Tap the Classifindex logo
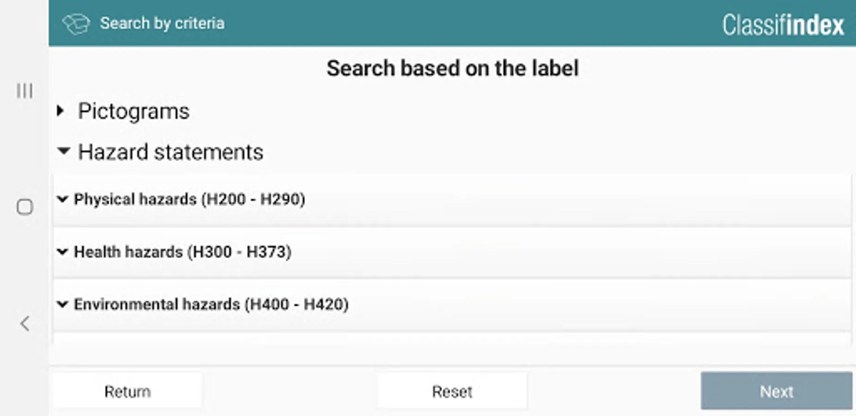This screenshot has height=416, width=856. 783,25
